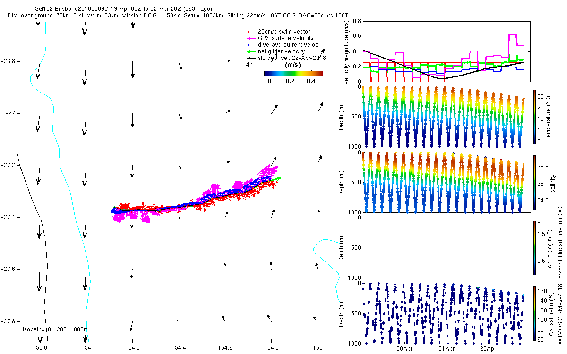Click the '20Apr' date axis label
The width and height of the screenshot is (567, 354).
tap(405, 349)
